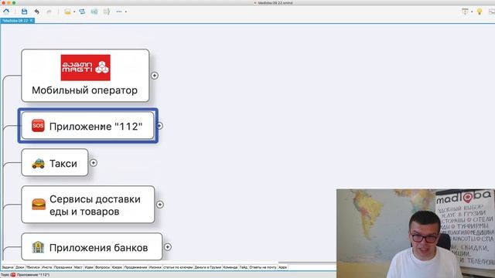Select Сервисы доставки еды и товаров topic
The image size is (495, 278).
coord(88,205)
